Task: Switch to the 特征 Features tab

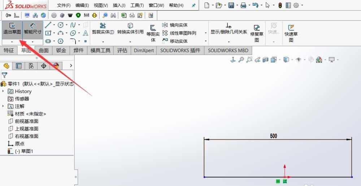Action: click(x=9, y=51)
